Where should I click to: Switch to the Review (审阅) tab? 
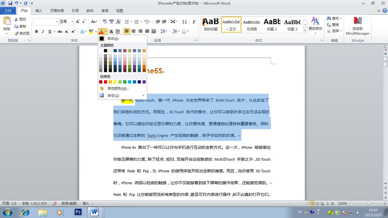105,11
